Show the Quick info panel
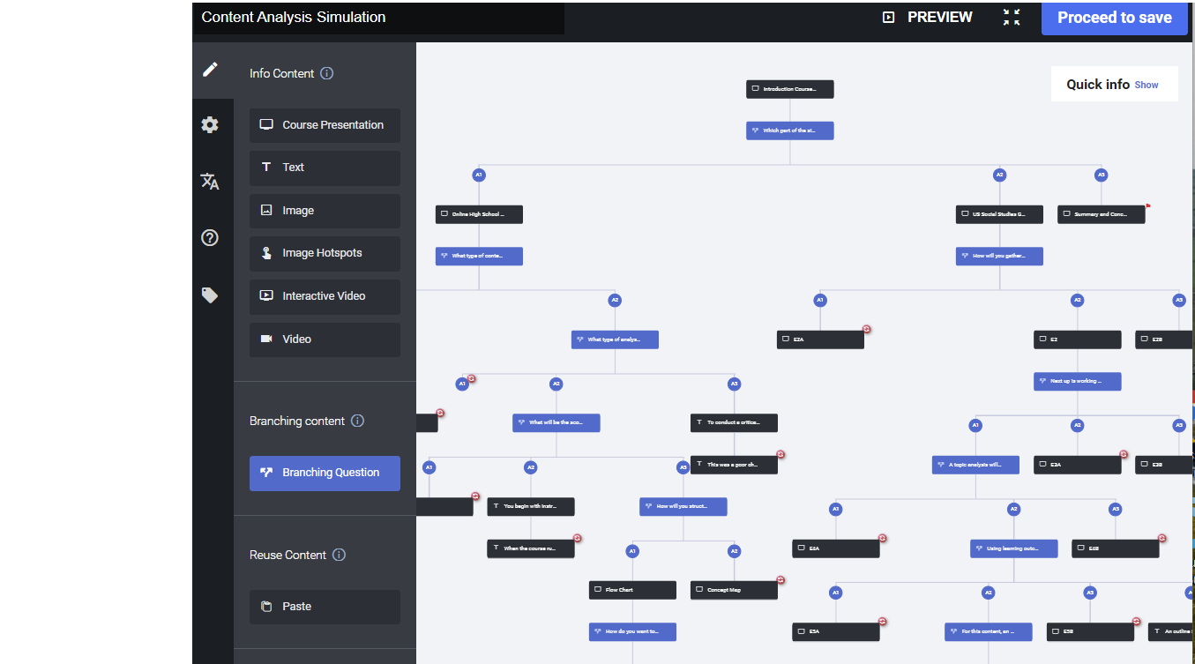1195x664 pixels. 1146,85
